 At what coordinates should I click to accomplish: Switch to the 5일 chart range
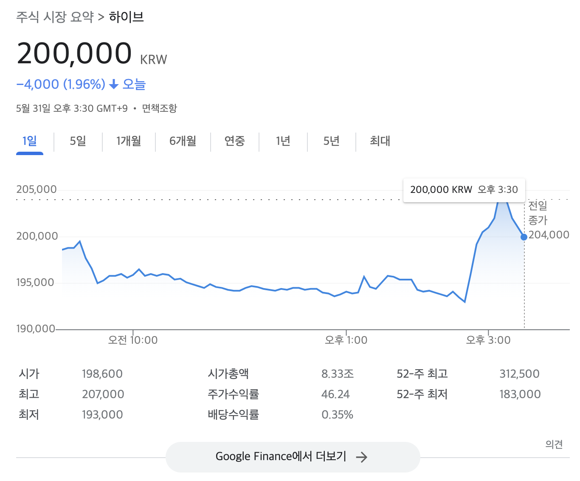[78, 141]
